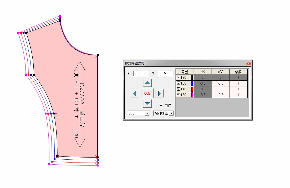The width and height of the screenshot is (290, 188).
Task: Uncheck size 130 checkbox
Action: click(179, 83)
